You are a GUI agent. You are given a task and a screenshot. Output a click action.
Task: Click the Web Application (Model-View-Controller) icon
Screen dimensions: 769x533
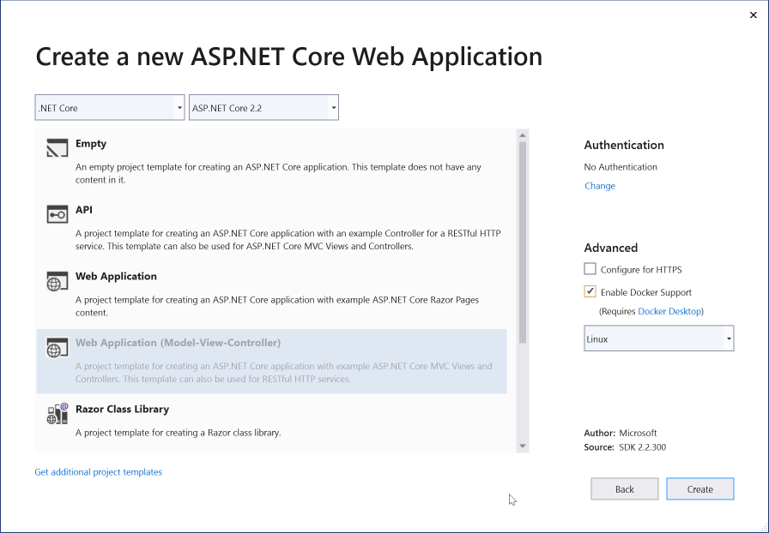pyautogui.click(x=58, y=347)
